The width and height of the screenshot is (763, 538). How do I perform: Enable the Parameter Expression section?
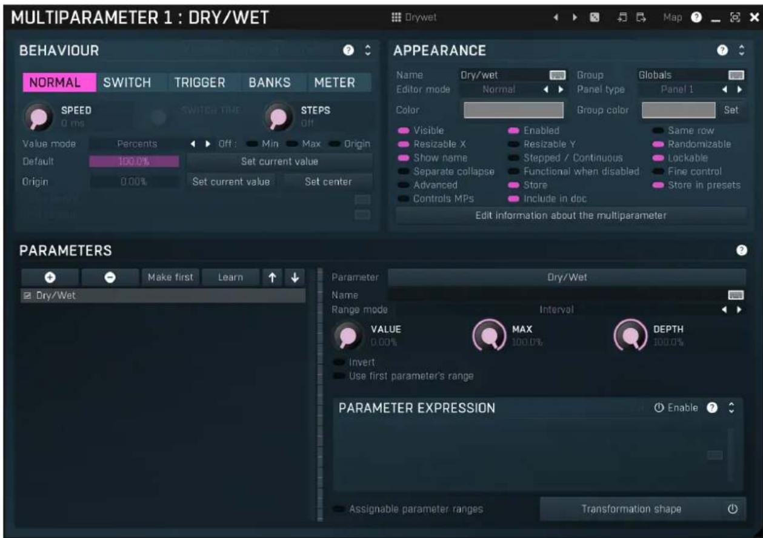point(676,408)
